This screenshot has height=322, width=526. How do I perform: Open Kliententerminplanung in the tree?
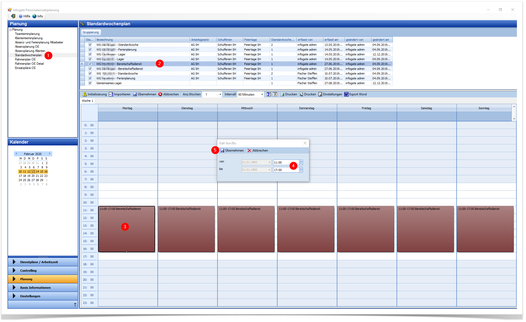29,38
